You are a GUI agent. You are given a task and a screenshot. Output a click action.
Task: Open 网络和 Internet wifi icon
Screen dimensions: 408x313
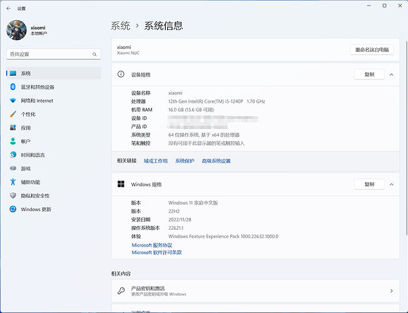[x=13, y=101]
